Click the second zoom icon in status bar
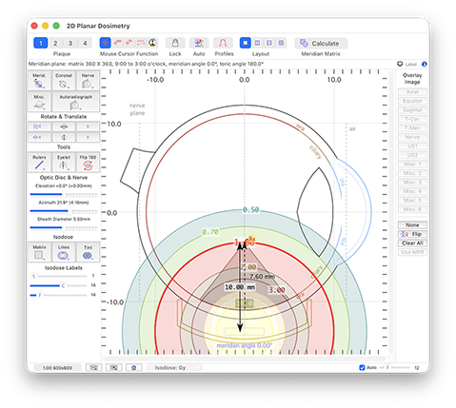Viewport: 456px width, 408px height. (114, 368)
